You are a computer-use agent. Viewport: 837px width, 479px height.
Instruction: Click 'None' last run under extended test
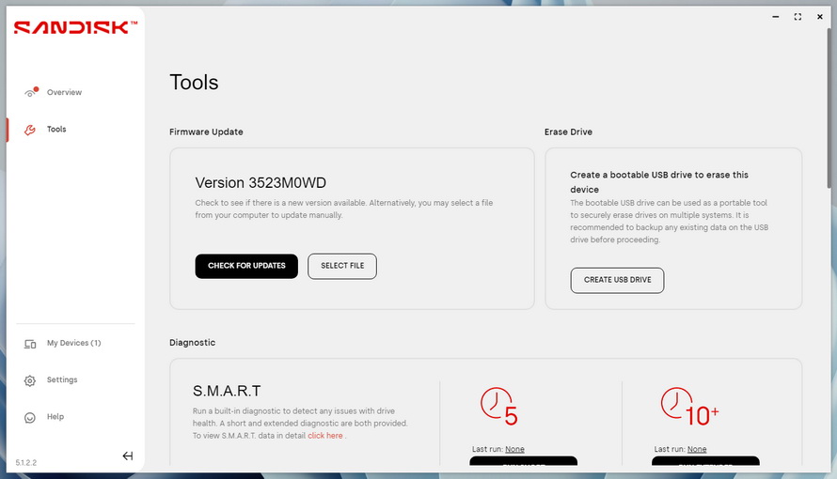696,449
